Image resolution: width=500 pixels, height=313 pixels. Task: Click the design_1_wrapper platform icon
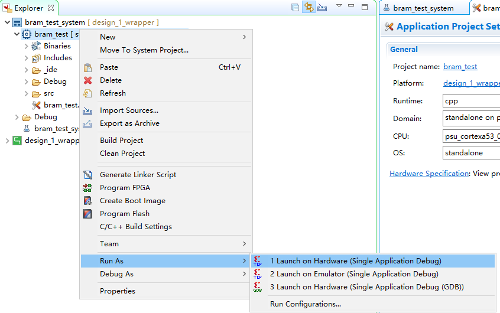(x=17, y=141)
